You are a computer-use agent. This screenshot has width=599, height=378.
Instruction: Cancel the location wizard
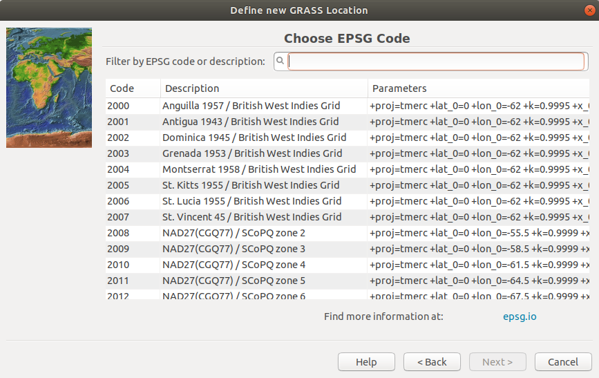(563, 361)
